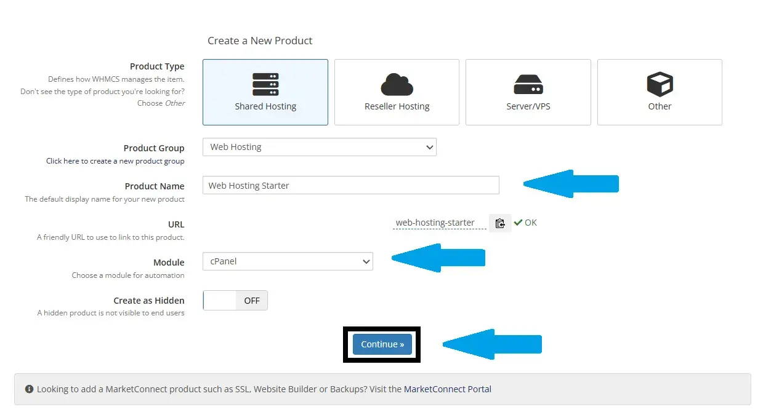Open the Product Group dropdown
763x415 pixels.
(319, 147)
